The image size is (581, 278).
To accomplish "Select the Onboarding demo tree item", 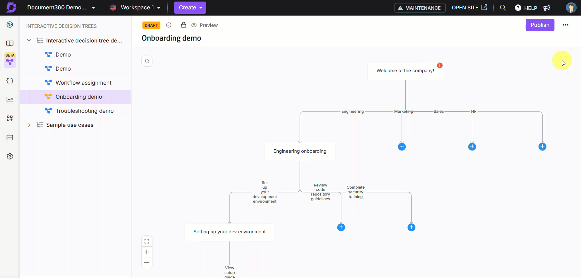I will click(75, 97).
